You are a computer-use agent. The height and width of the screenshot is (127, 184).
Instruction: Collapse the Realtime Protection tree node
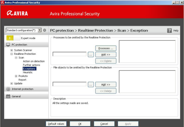click(x=12, y=54)
